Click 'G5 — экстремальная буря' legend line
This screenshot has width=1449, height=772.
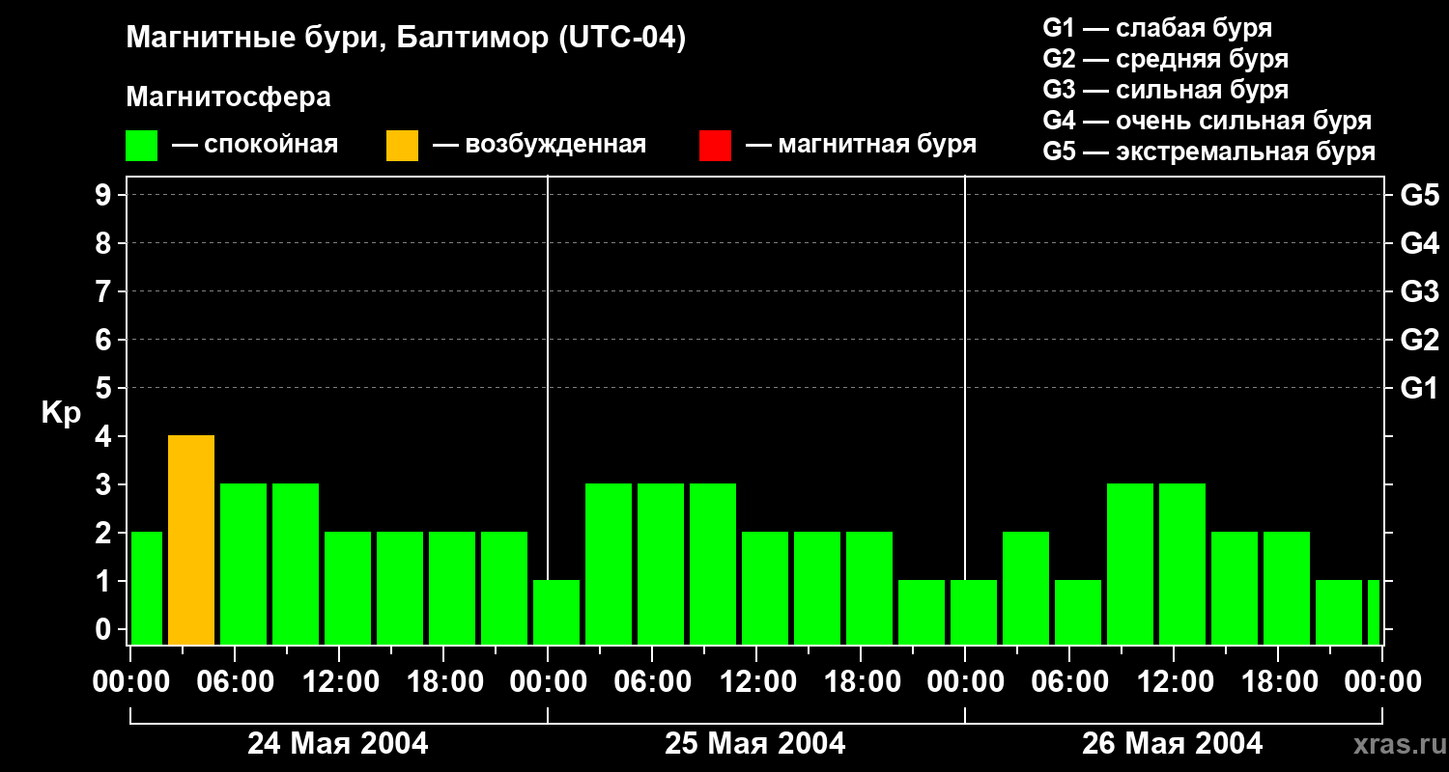point(1209,152)
